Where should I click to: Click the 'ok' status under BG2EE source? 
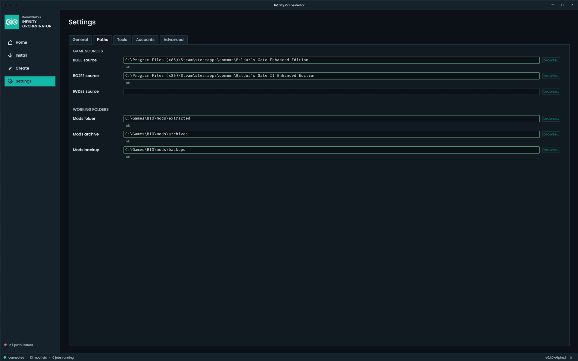128,83
